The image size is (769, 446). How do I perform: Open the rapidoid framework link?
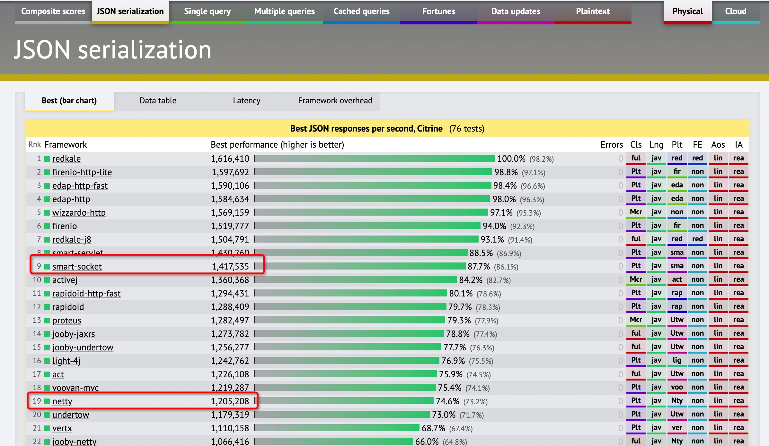(x=68, y=307)
